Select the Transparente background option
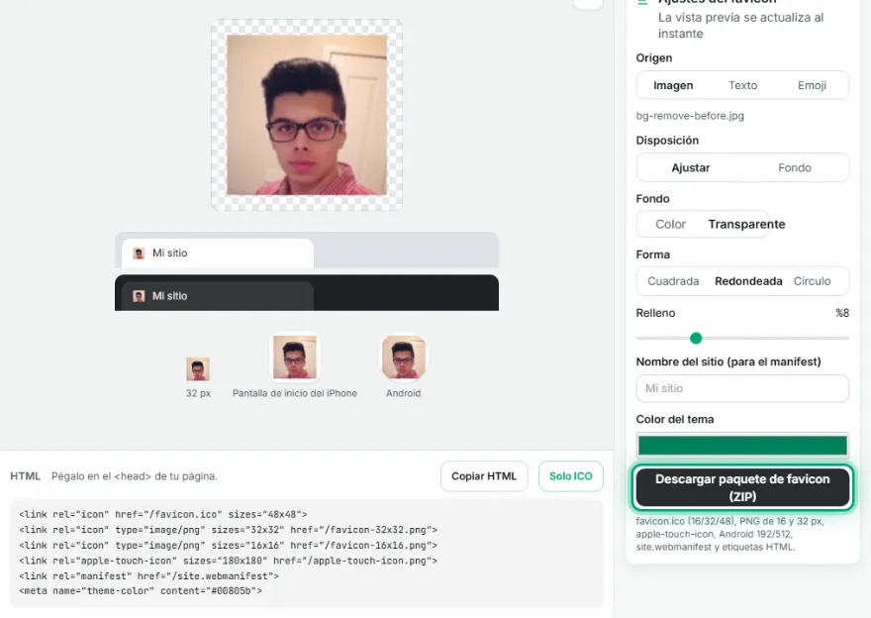The image size is (871, 618). [x=746, y=225]
